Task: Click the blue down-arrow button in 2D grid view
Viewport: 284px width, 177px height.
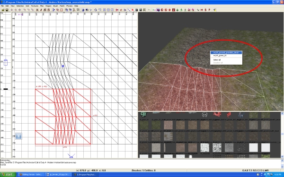Action: coord(18,136)
